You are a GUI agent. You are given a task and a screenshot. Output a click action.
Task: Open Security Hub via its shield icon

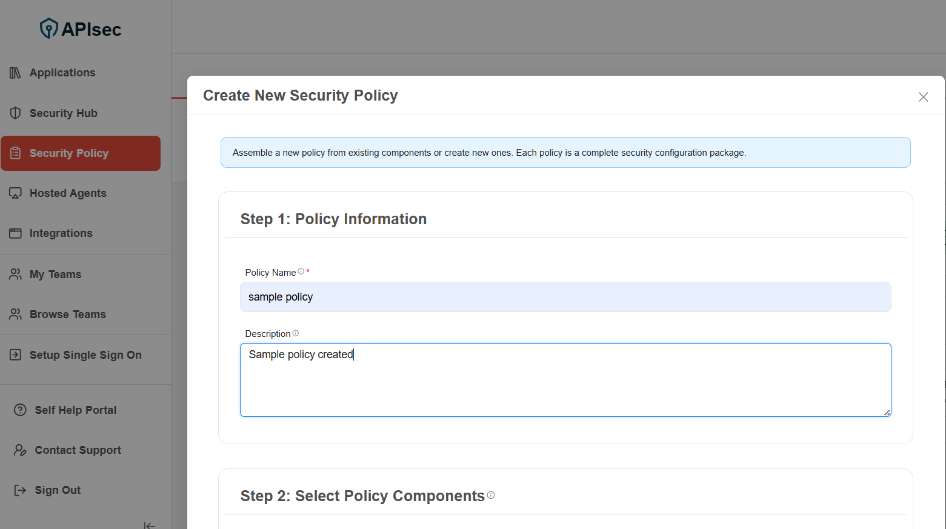(15, 113)
